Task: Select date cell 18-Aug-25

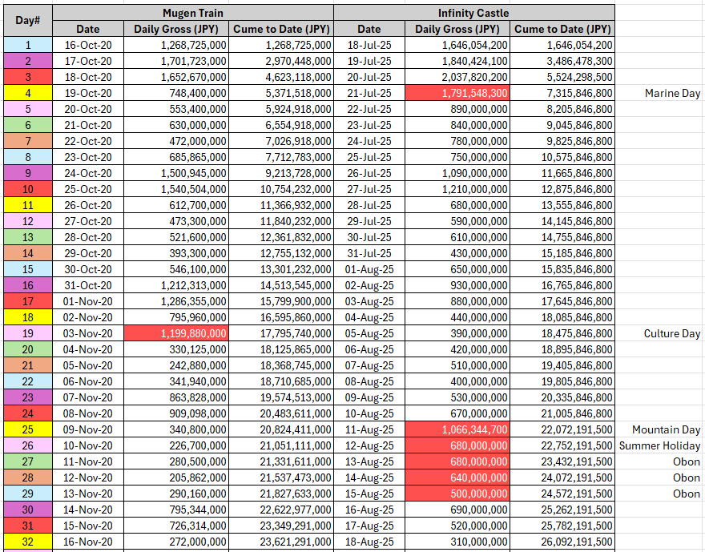Action: [369, 542]
